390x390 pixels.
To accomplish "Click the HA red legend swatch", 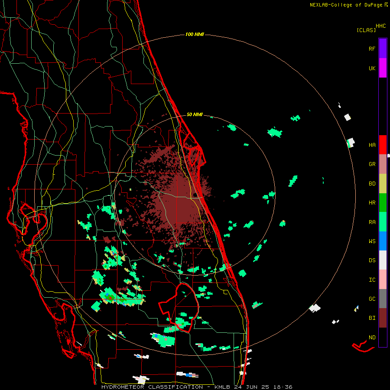I will (x=383, y=145).
